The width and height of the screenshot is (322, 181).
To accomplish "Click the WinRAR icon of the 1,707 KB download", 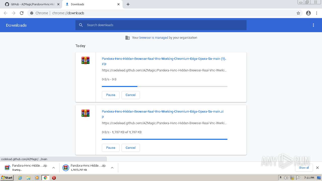I will tap(86, 113).
